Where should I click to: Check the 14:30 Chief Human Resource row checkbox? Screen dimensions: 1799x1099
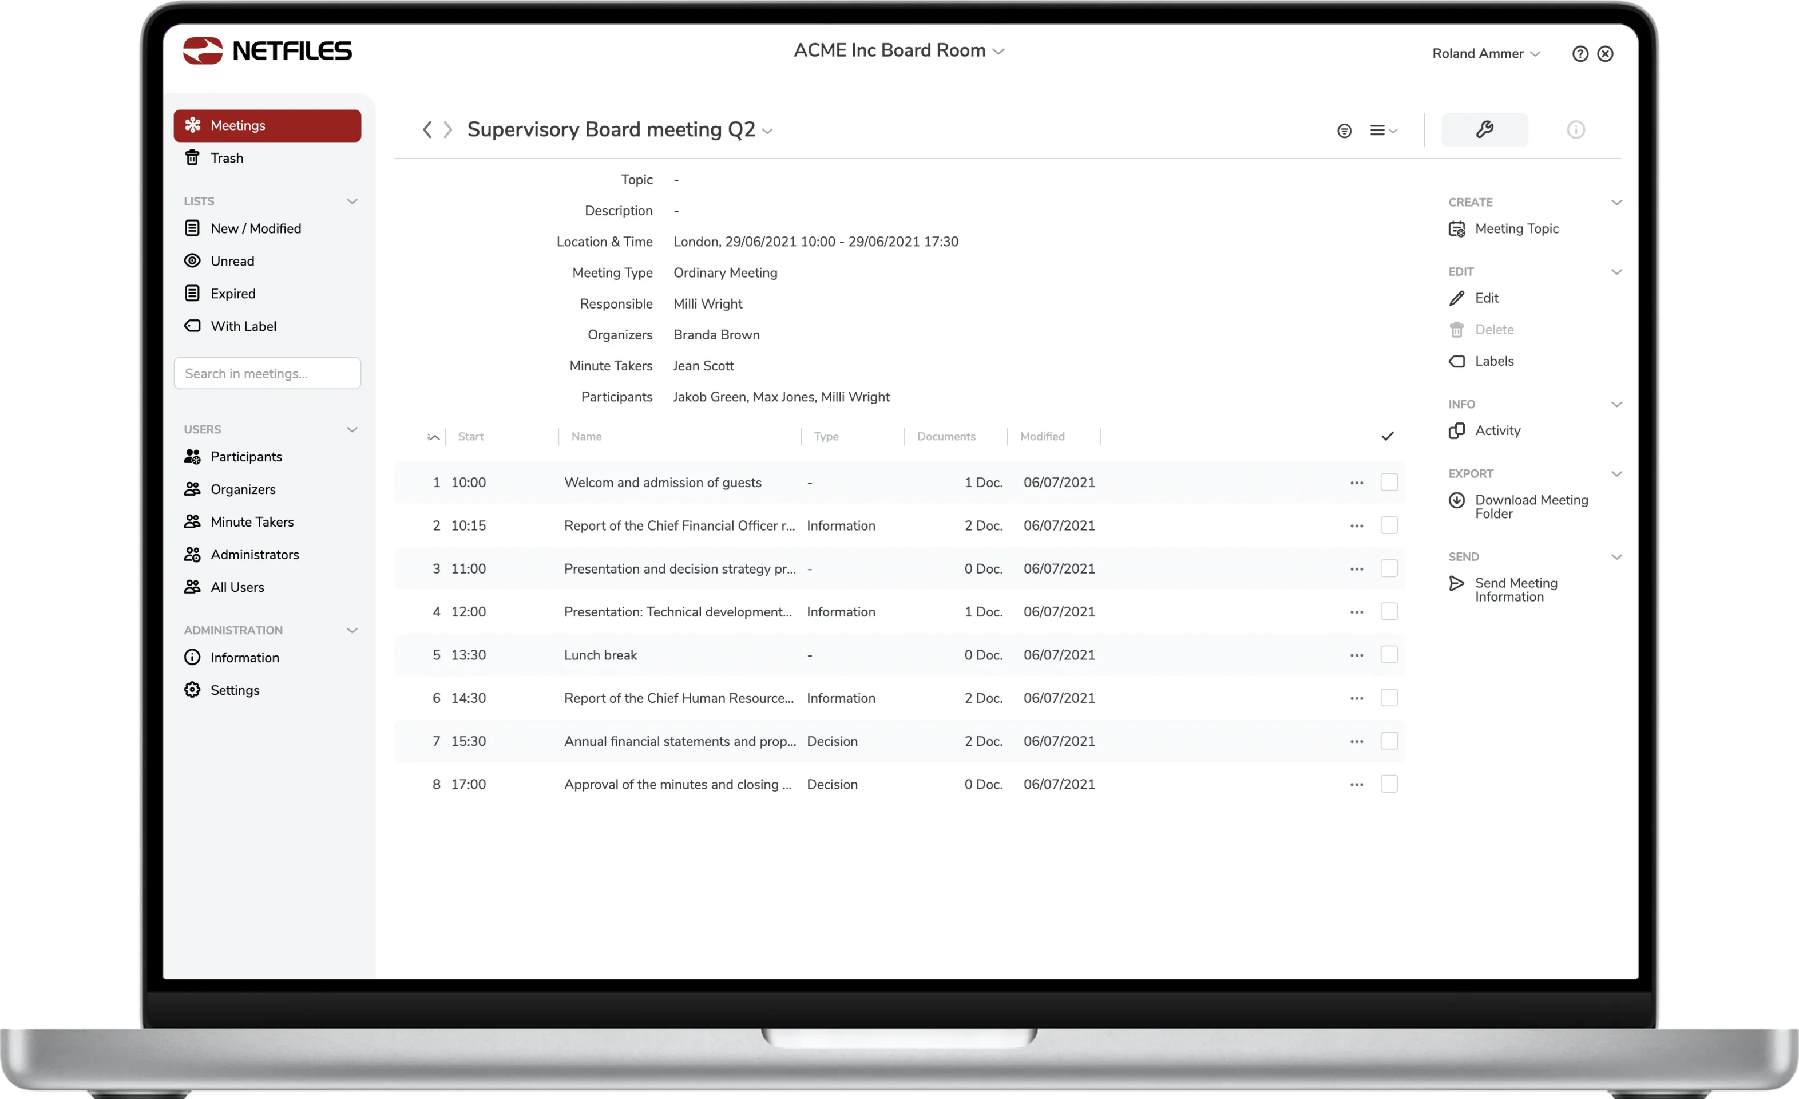pos(1389,697)
